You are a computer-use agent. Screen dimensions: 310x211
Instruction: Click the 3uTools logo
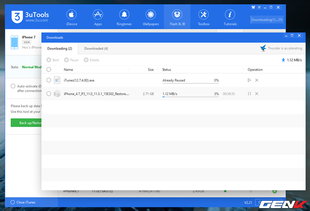click(x=30, y=17)
